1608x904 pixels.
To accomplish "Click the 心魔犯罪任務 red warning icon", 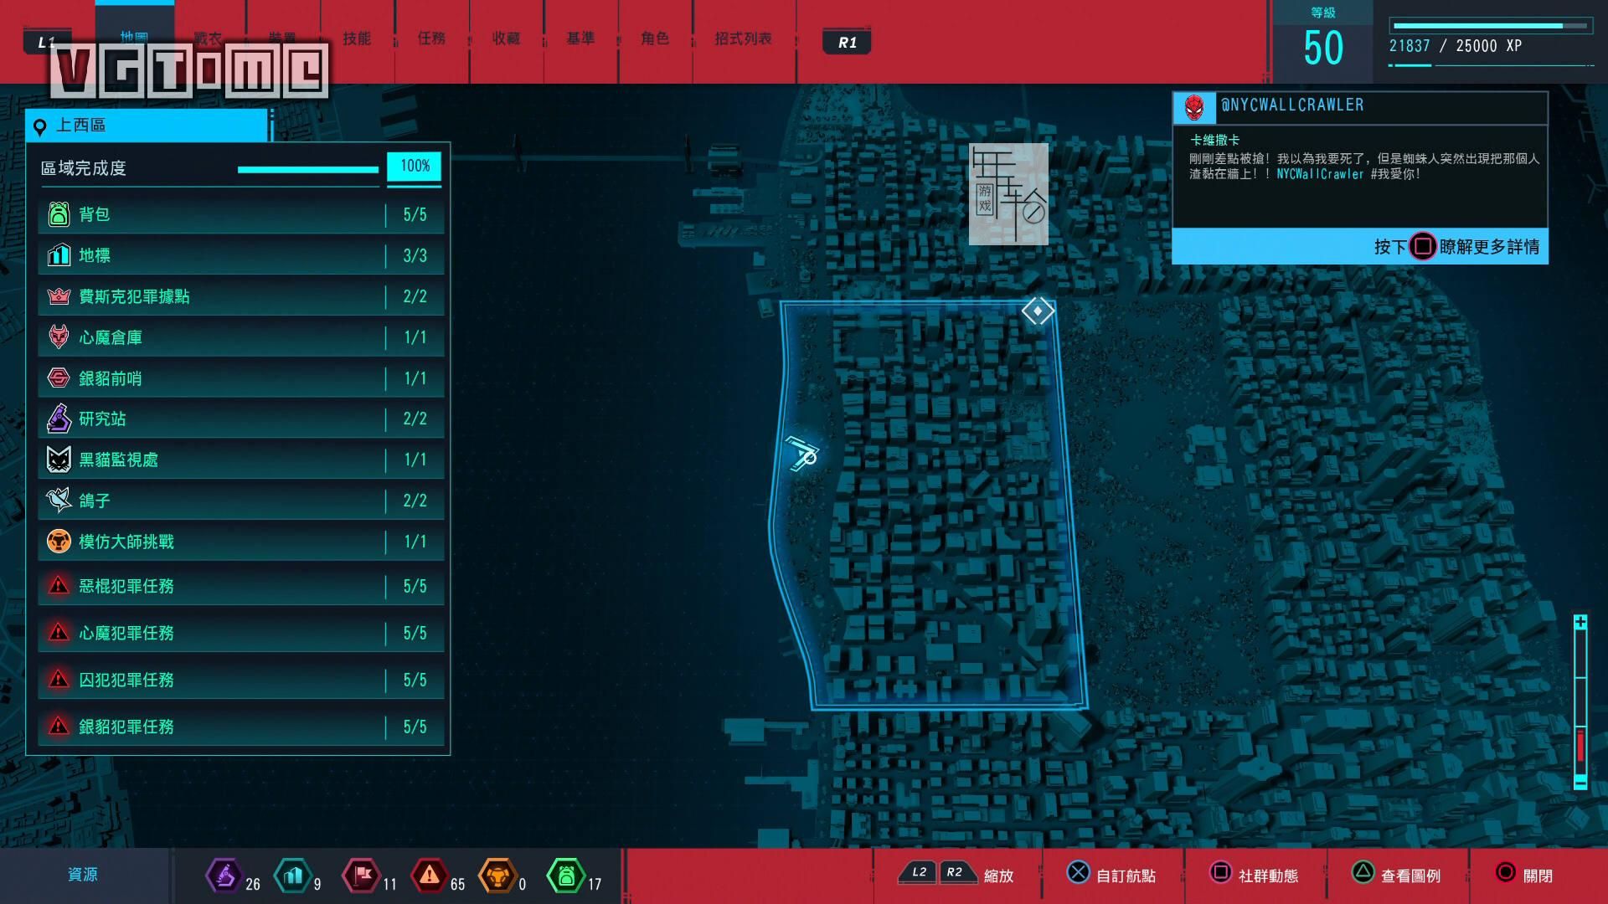I will pyautogui.click(x=59, y=633).
